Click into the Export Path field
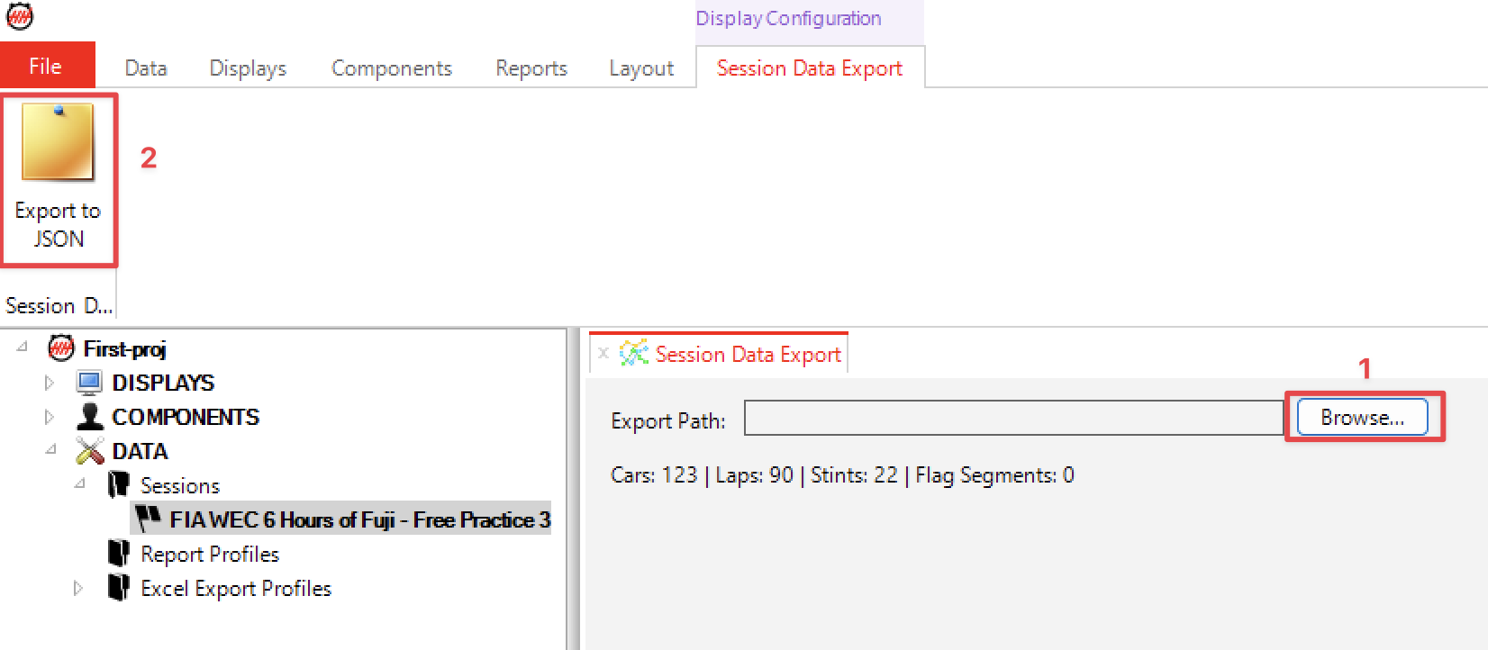1488x650 pixels. coord(1012,419)
